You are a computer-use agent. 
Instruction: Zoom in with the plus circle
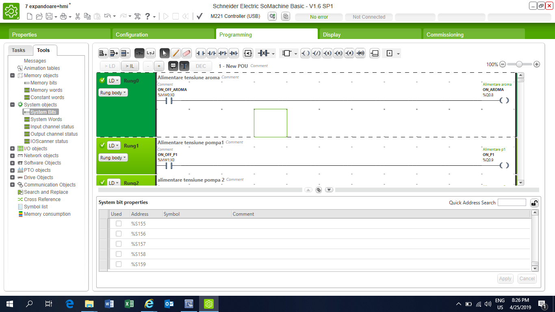coord(537,64)
